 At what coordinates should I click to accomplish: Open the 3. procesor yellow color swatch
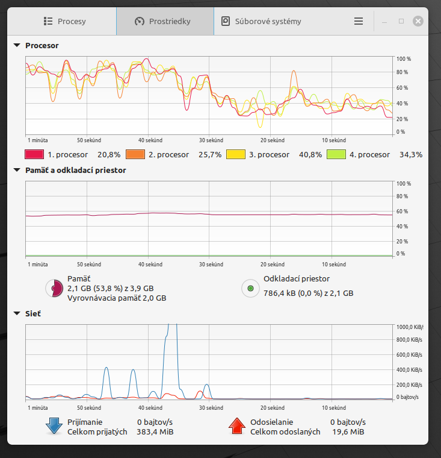click(236, 154)
